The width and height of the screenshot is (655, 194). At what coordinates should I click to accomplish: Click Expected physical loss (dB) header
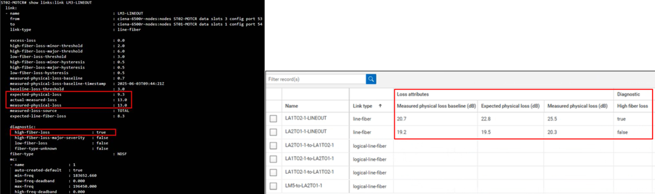pos(510,106)
